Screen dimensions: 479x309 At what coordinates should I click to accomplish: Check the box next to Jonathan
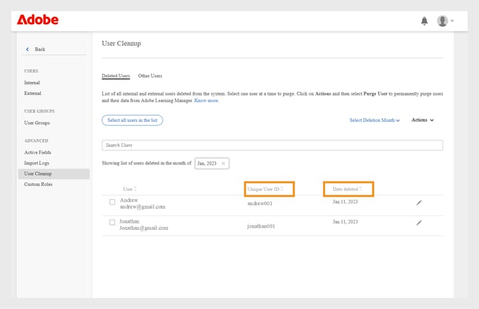coord(112,223)
